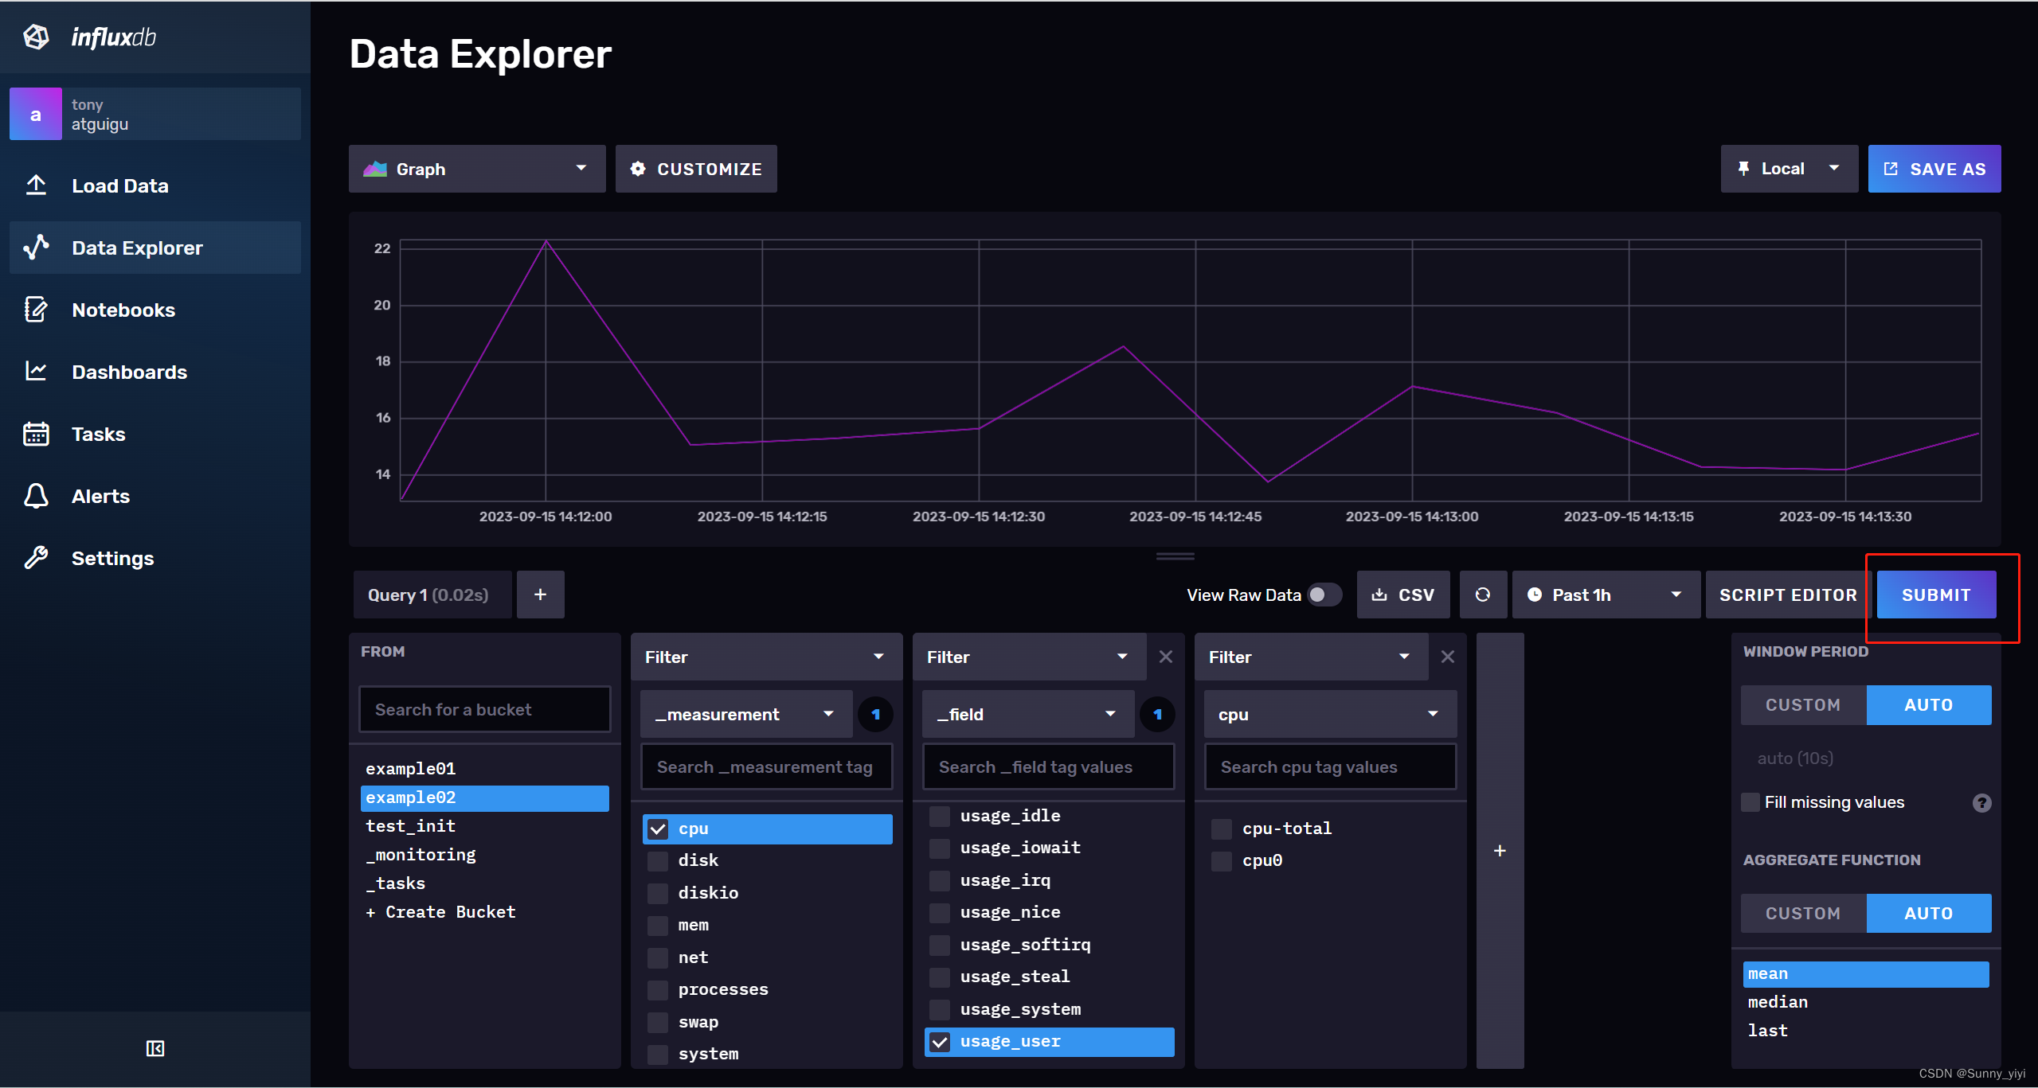Open the cpu tag key dropdown
Screen dimensions: 2038x1088
(1331, 715)
